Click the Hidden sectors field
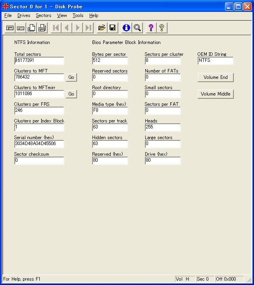The height and width of the screenshot is (285, 254). pyautogui.click(x=110, y=144)
